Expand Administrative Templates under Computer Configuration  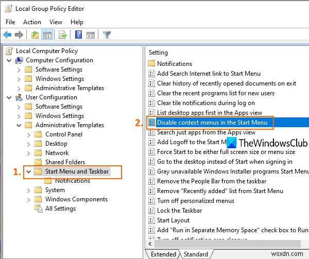pos(19,88)
